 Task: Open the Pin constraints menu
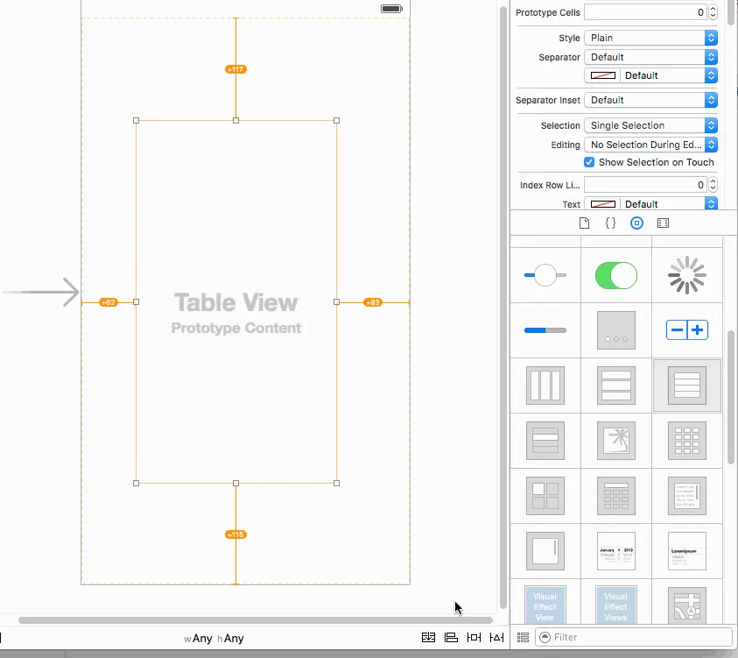click(474, 637)
